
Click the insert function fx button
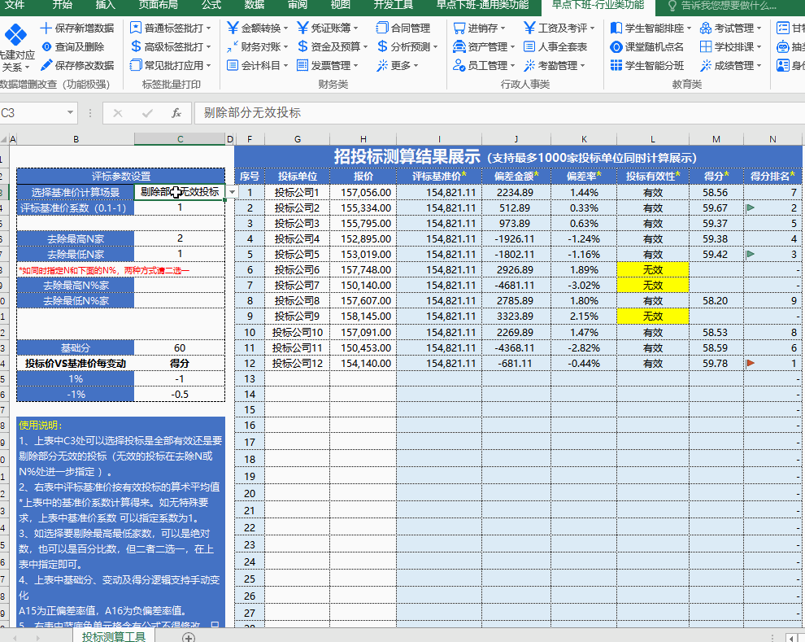coord(176,113)
